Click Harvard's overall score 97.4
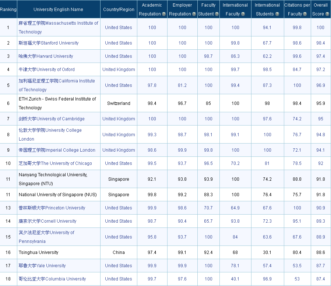 coord(321,56)
